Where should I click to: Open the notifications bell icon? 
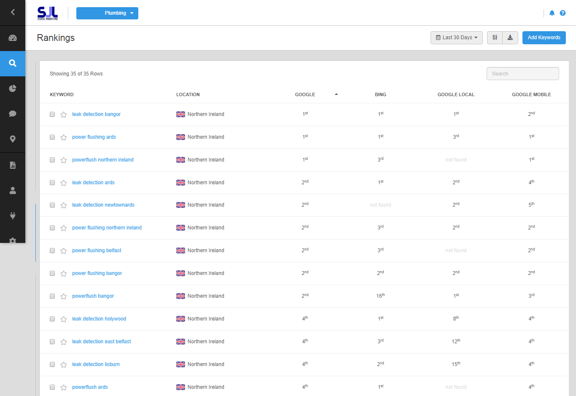(552, 13)
